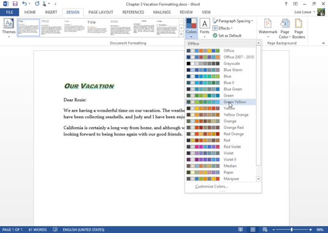Image resolution: width=328 pixels, height=233 pixels.
Task: Toggle Print Layout view button
Action: coord(253,229)
